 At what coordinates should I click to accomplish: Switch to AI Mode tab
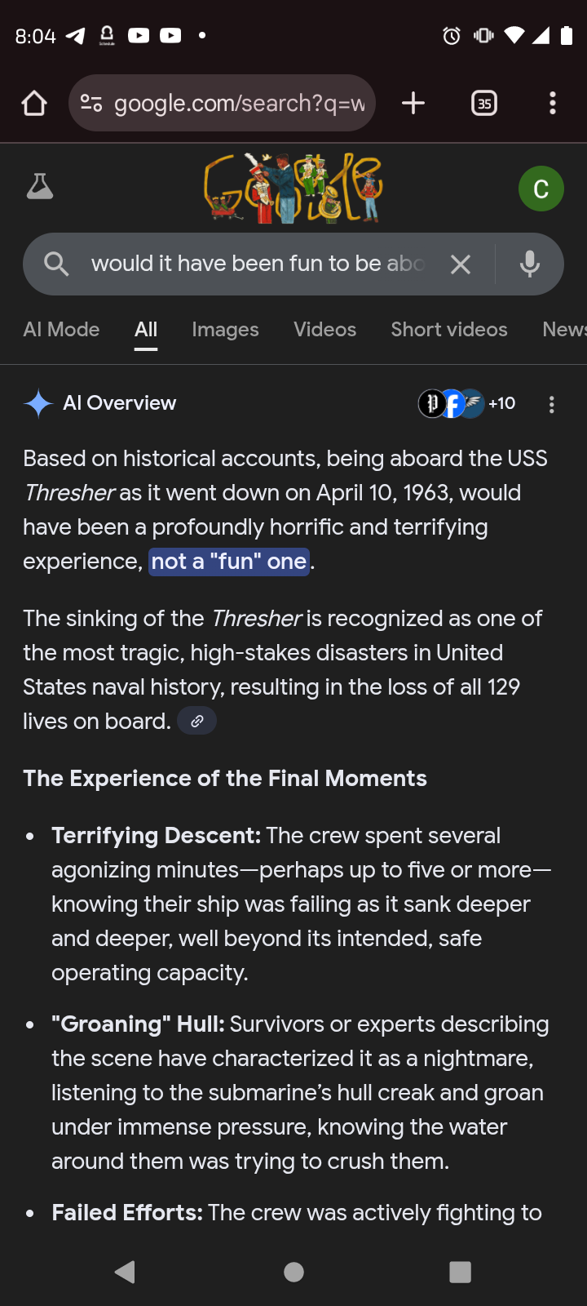61,330
